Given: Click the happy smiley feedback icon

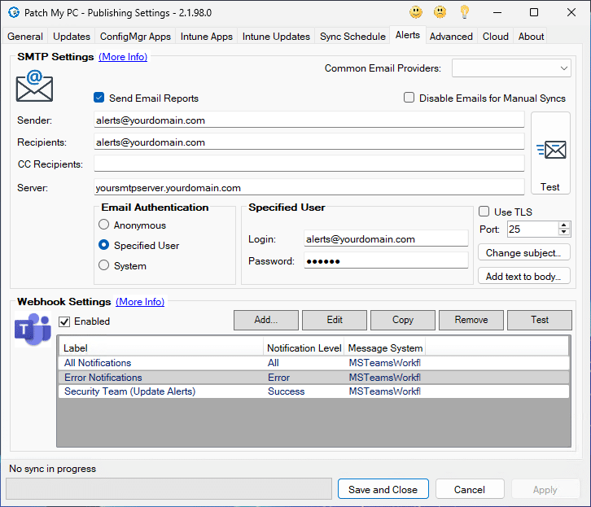Looking at the screenshot, I should point(416,12).
